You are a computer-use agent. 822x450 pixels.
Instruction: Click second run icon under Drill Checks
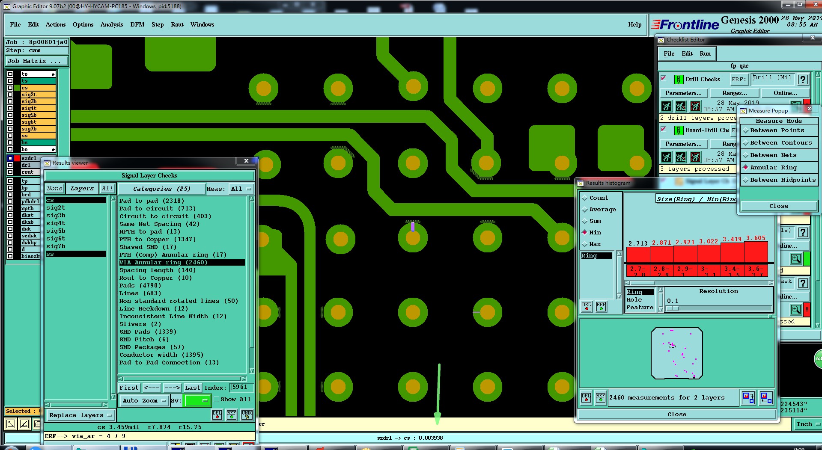tap(681, 106)
